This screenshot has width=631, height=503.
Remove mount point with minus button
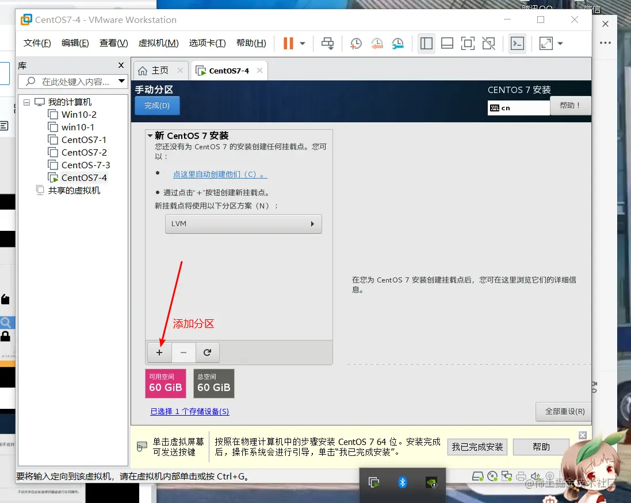[x=183, y=353]
